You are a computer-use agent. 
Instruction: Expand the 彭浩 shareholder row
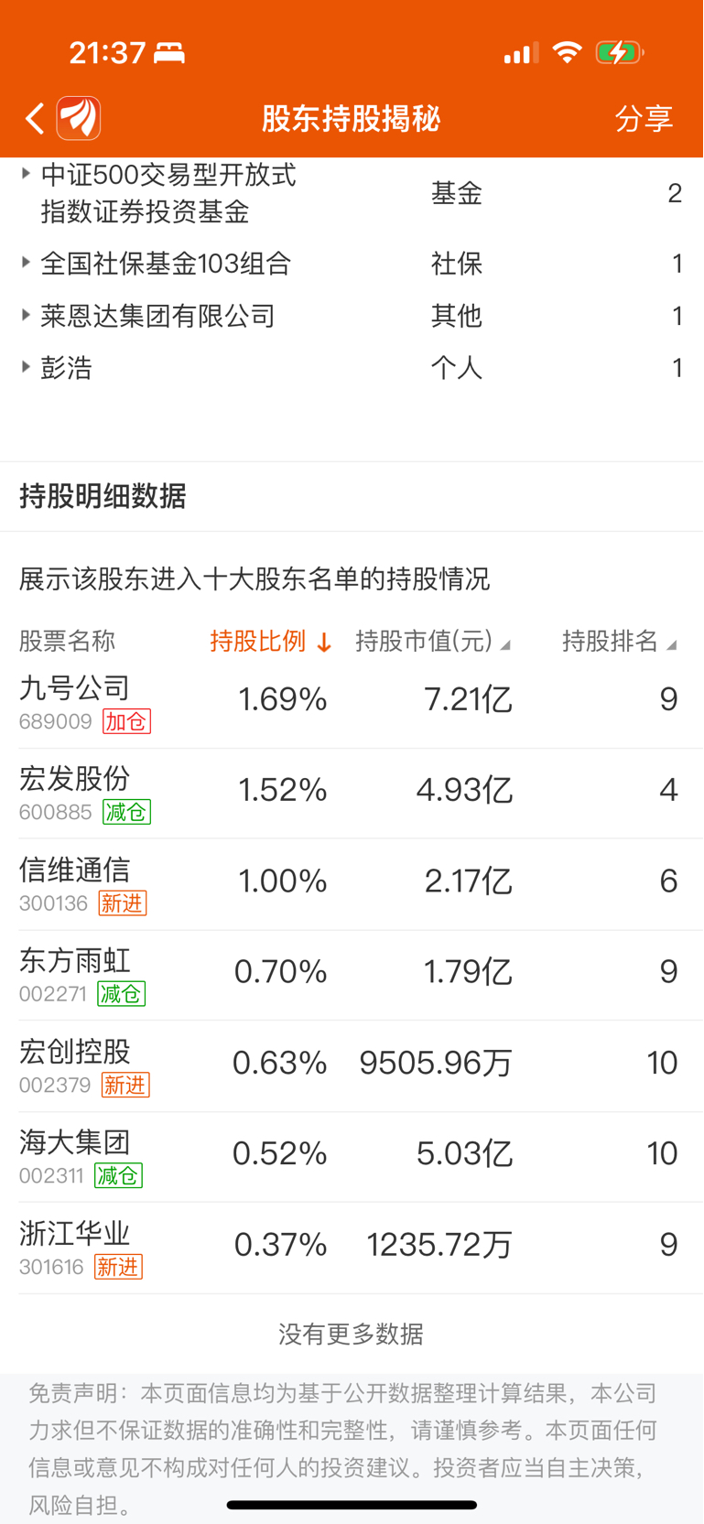352,368
